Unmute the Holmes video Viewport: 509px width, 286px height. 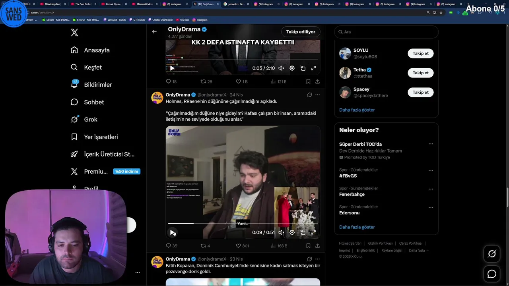click(281, 232)
